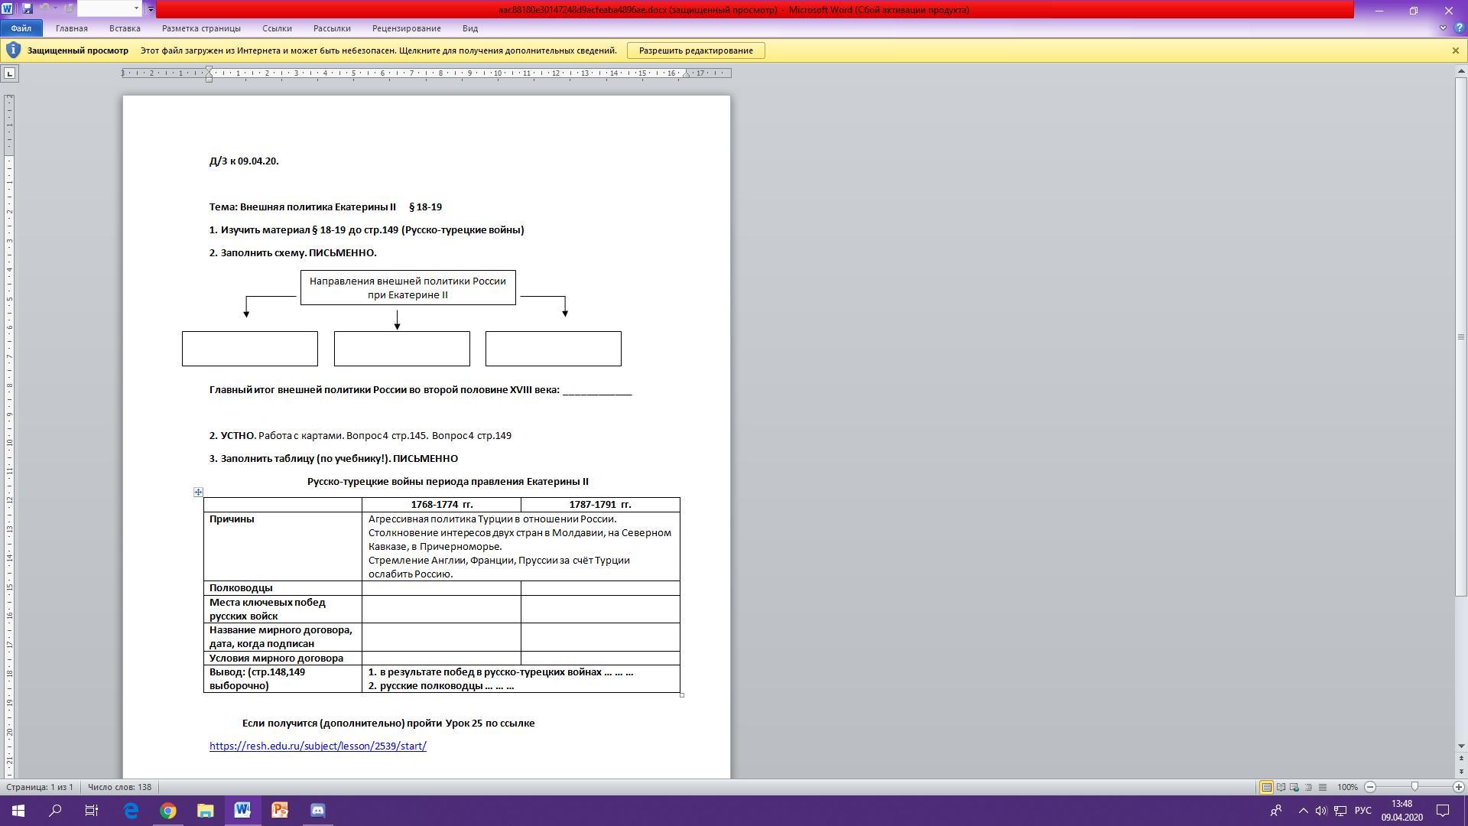Viewport: 1468px width, 826px height.
Task: Click the tab stop selector at ruler corner
Action: (x=9, y=73)
